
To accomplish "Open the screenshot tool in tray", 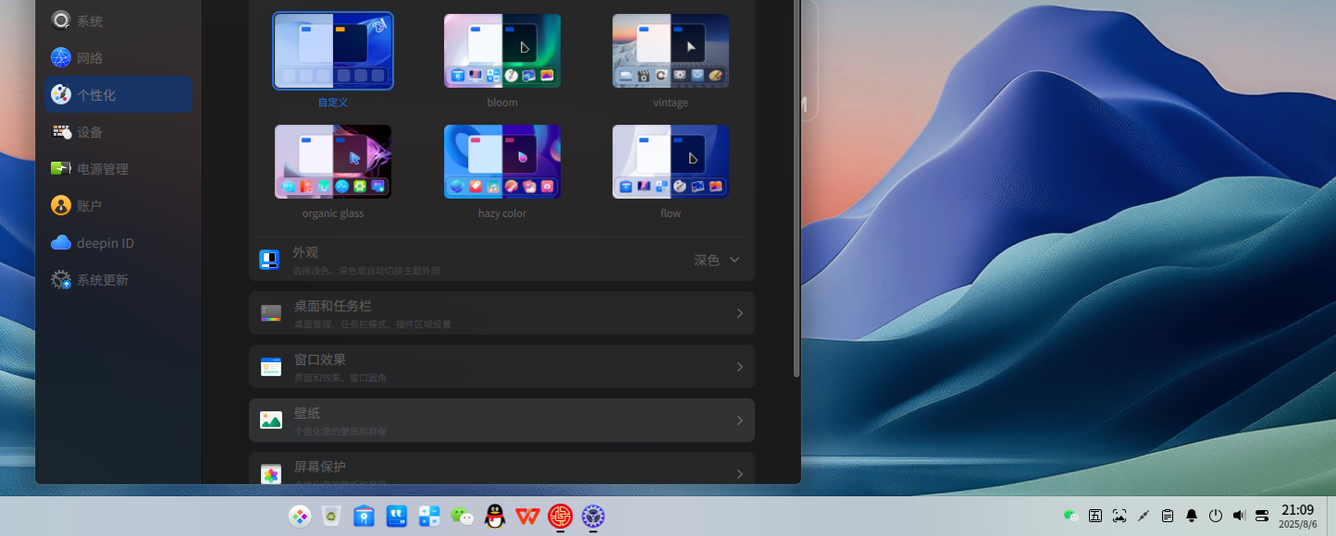I will pos(1120,516).
